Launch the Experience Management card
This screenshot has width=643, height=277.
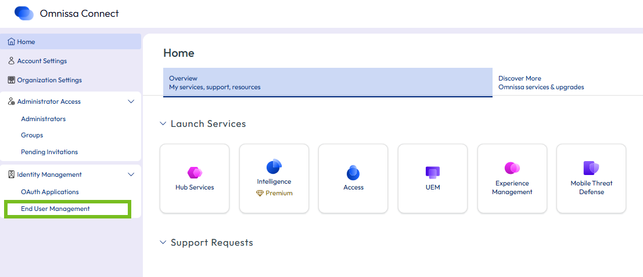pos(512,178)
